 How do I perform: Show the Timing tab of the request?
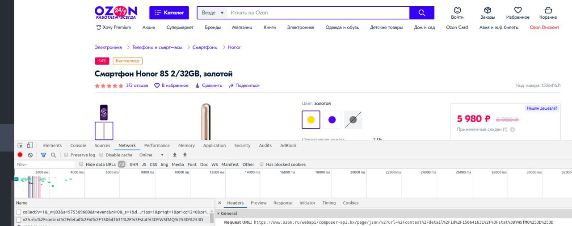tap(329, 203)
